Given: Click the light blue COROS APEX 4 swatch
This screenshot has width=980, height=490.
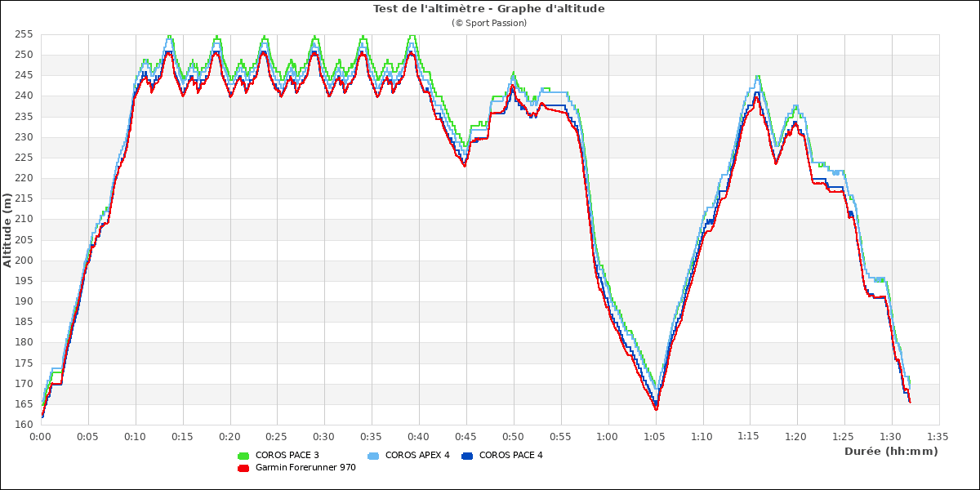Looking at the screenshot, I should tap(373, 456).
